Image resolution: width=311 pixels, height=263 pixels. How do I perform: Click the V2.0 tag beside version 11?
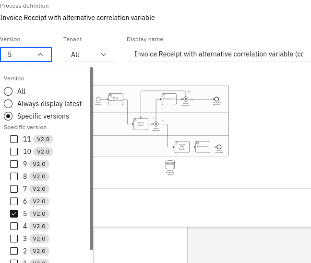[43, 139]
